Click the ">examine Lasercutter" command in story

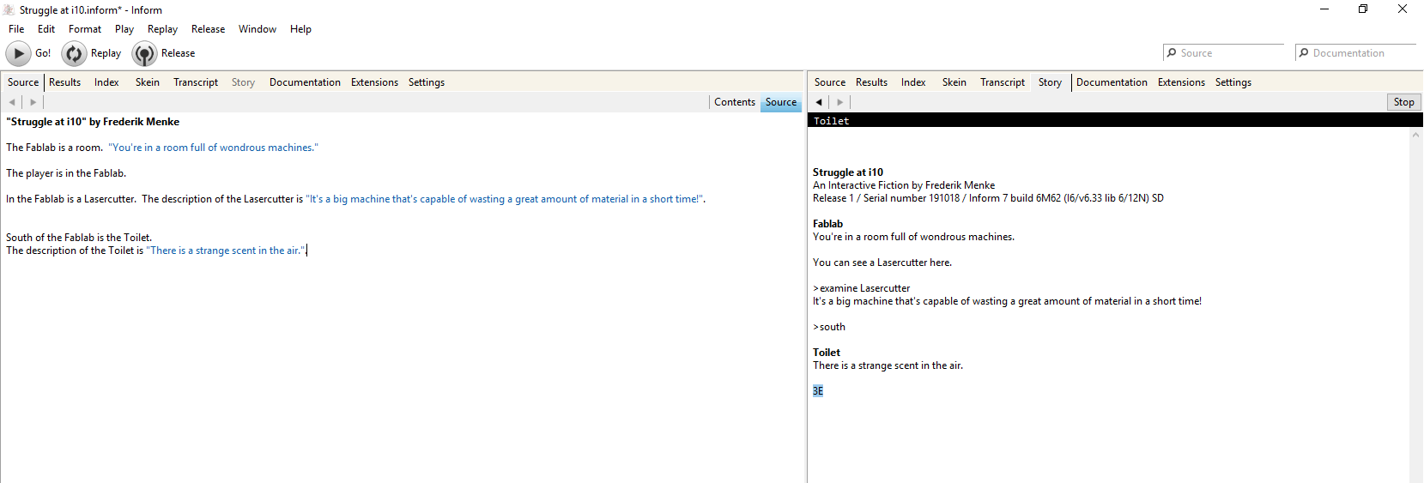tap(862, 288)
